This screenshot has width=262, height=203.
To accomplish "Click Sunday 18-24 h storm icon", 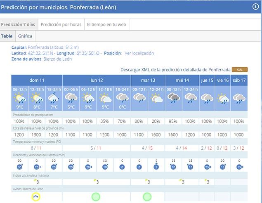I will [x=53, y=98].
